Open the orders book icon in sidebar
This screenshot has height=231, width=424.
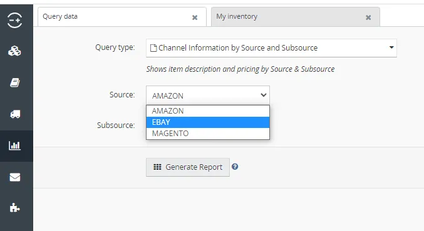point(15,82)
